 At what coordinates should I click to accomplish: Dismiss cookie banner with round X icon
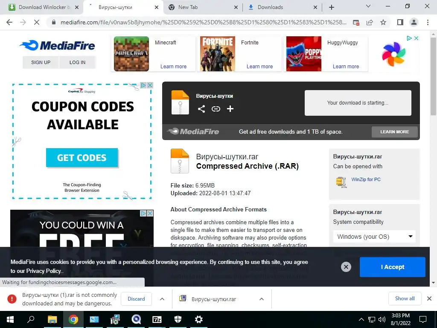tap(346, 267)
